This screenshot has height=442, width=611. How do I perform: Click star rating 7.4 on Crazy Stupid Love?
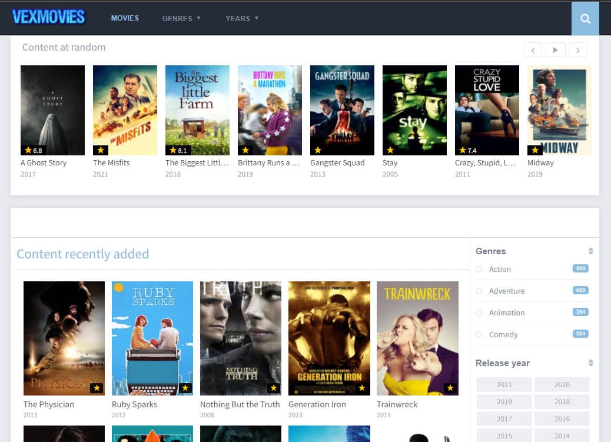click(467, 151)
